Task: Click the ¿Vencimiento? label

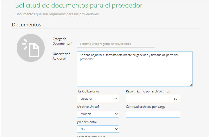Action: [x=87, y=122]
